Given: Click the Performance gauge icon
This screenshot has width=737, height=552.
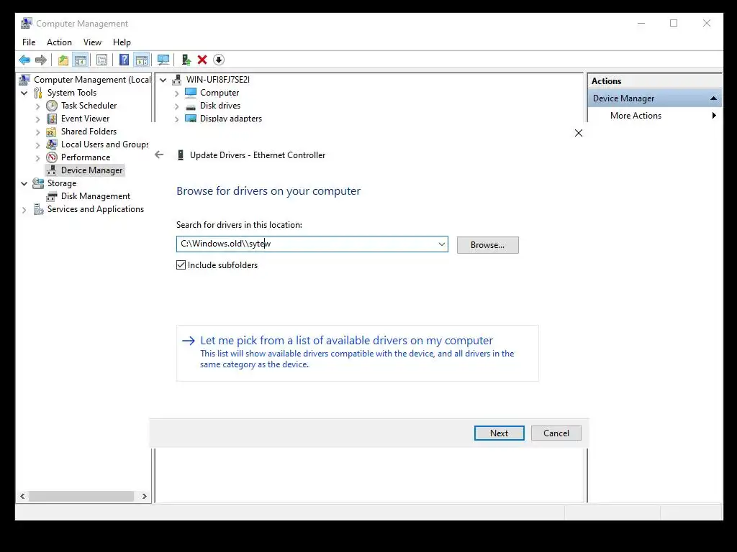Looking at the screenshot, I should point(52,157).
